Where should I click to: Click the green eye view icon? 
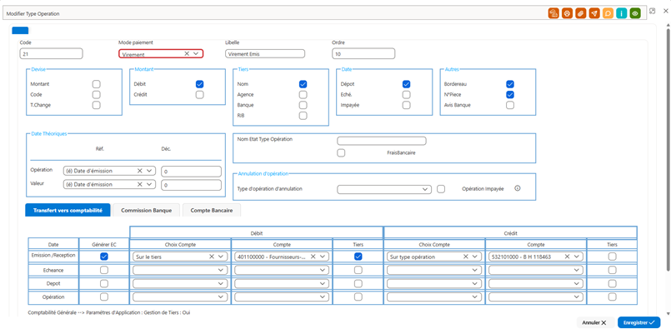[x=635, y=13]
